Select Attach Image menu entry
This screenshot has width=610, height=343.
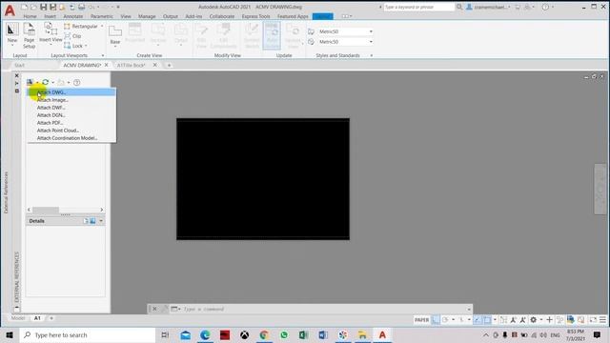pyautogui.click(x=71, y=100)
